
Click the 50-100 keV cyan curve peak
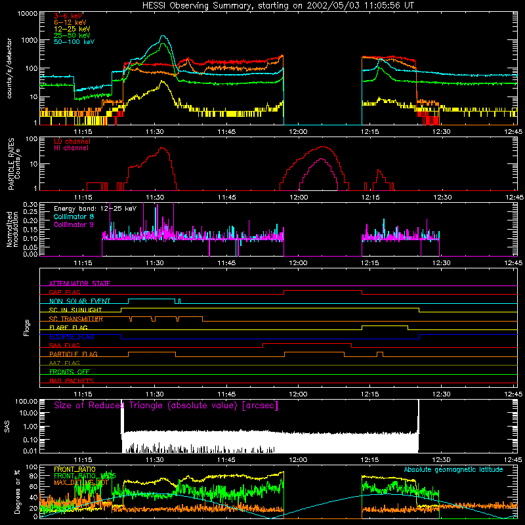pyautogui.click(x=163, y=36)
